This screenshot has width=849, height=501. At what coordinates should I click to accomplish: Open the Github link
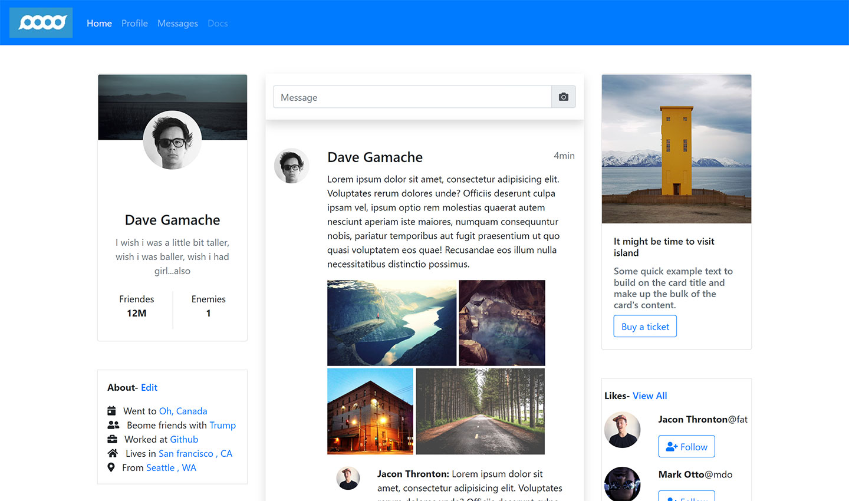point(184,439)
